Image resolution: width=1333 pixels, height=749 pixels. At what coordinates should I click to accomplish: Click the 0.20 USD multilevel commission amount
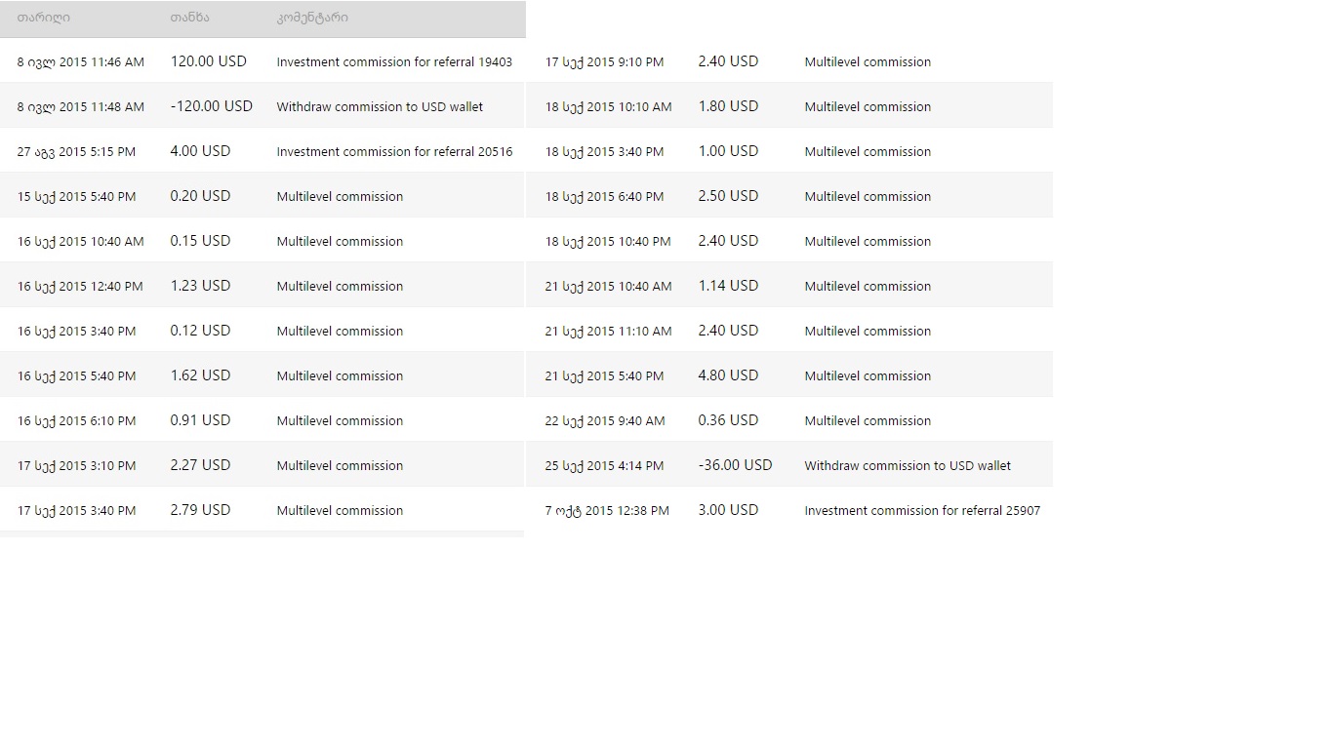tap(200, 196)
